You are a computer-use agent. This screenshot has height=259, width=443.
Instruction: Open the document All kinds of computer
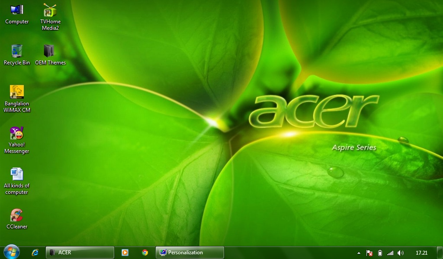16,174
